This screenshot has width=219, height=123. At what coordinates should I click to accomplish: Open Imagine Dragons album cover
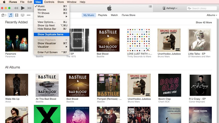coord(200,115)
